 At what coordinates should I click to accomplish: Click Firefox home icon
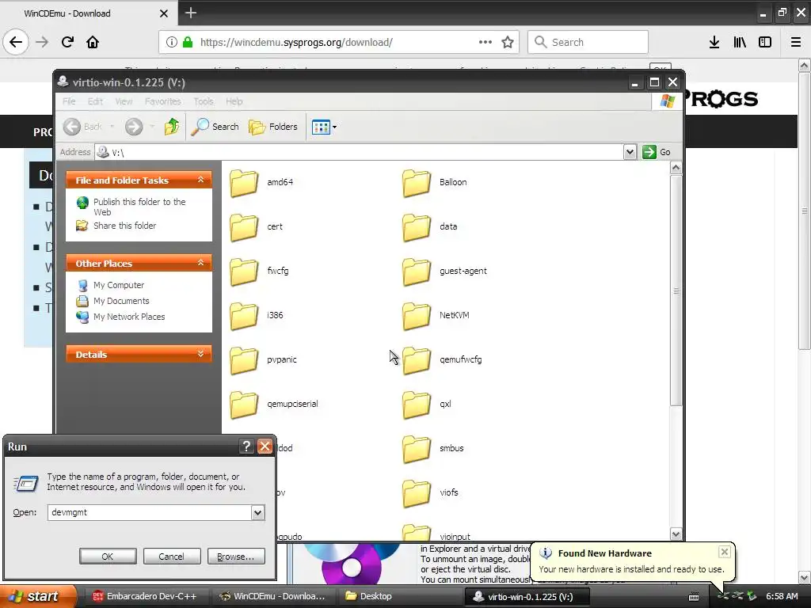point(93,43)
